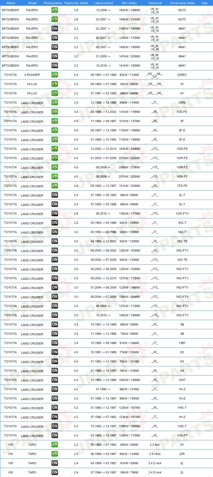Click the Moc silnika column header
Screen dimensions: 213x477
[129, 3]
